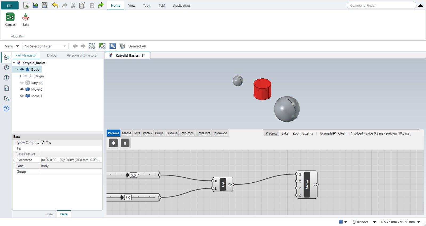Screen dimensions: 426x226
Task: Click the Clear button in canvas bar
Action: pos(342,133)
